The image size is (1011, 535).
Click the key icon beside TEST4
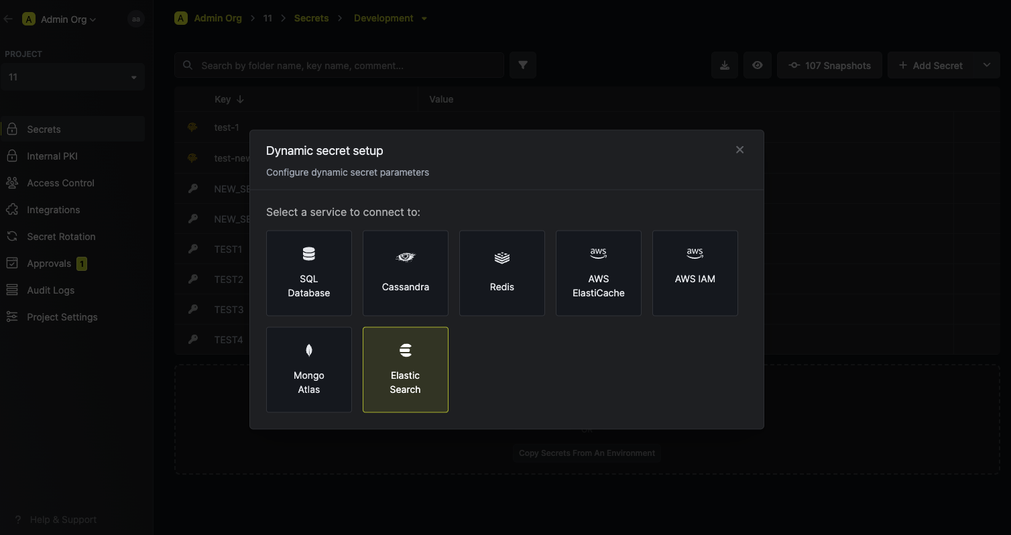(193, 339)
